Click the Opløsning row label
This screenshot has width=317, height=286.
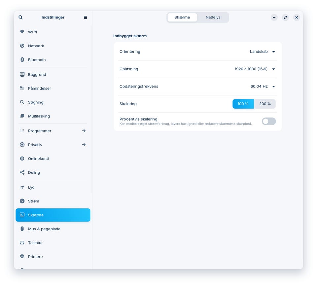[129, 69]
